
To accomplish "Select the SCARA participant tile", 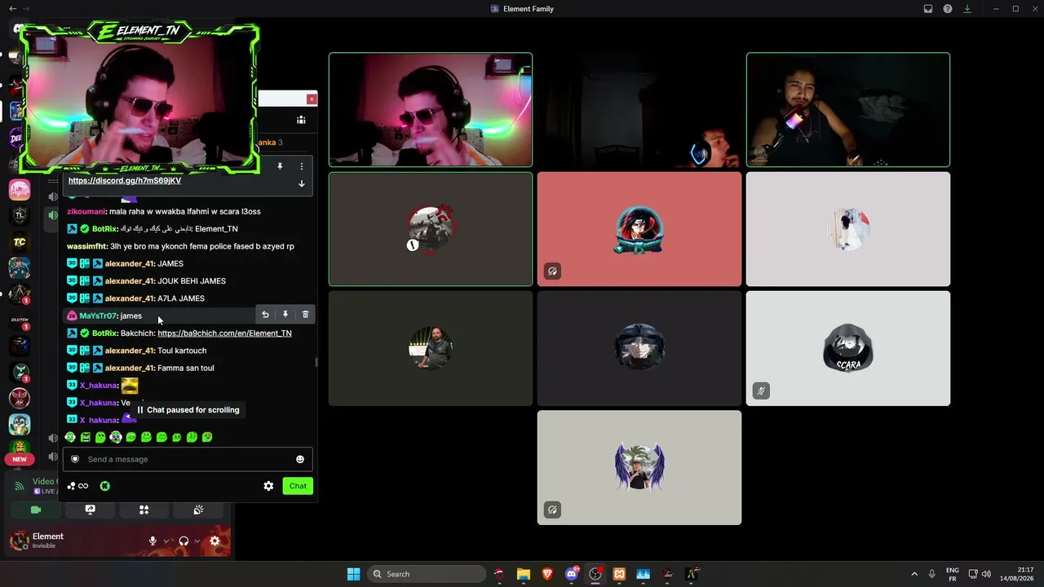I will point(848,348).
